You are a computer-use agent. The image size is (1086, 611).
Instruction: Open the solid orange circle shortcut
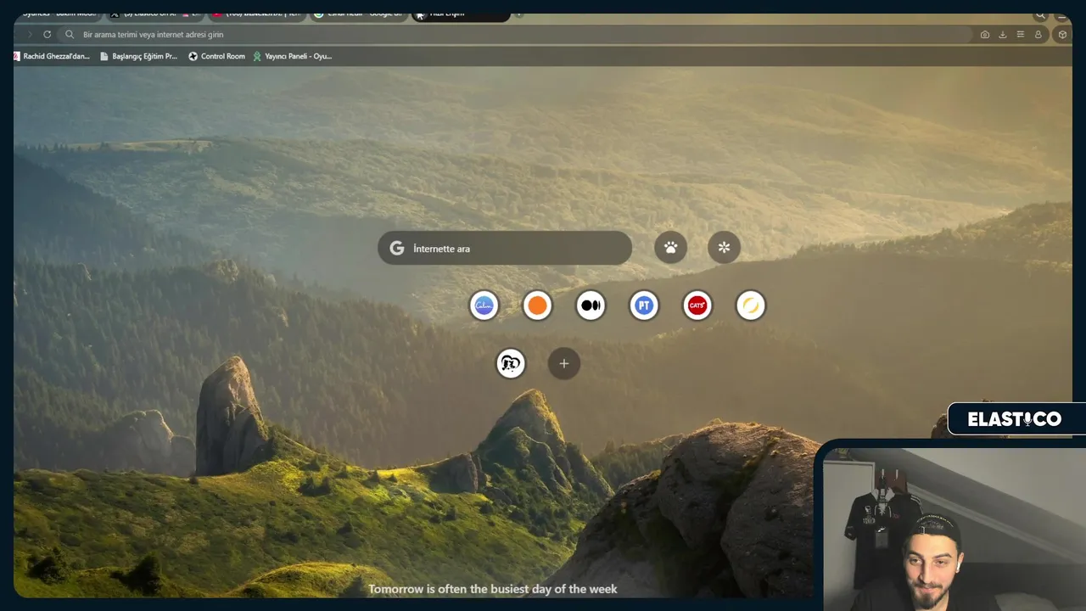click(x=537, y=305)
